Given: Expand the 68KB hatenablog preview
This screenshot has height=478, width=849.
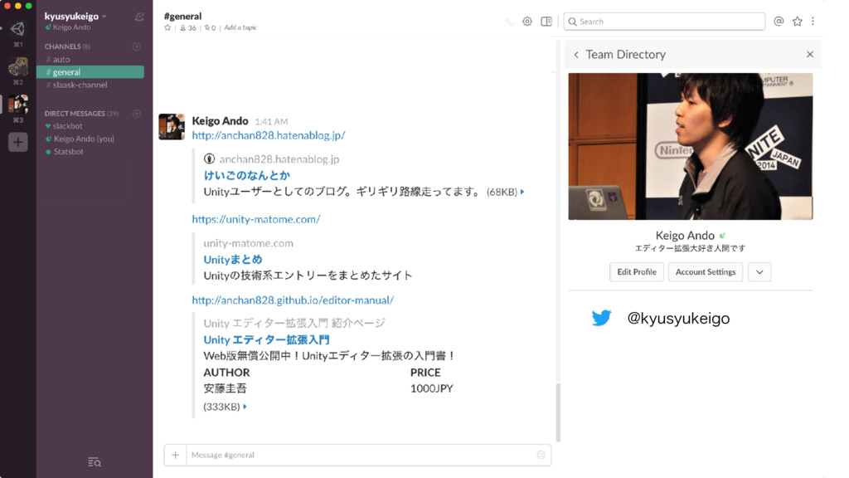Looking at the screenshot, I should 522,192.
